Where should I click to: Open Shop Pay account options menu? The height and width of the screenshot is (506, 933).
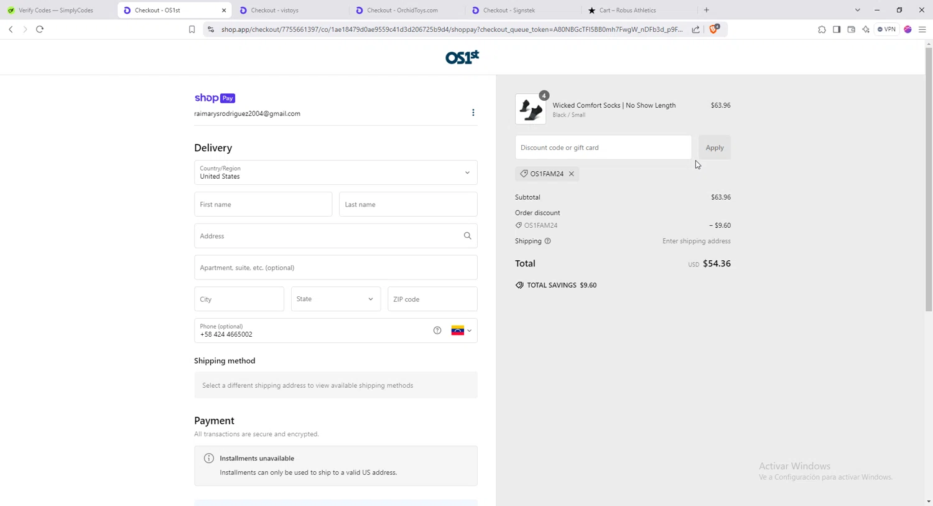[473, 113]
